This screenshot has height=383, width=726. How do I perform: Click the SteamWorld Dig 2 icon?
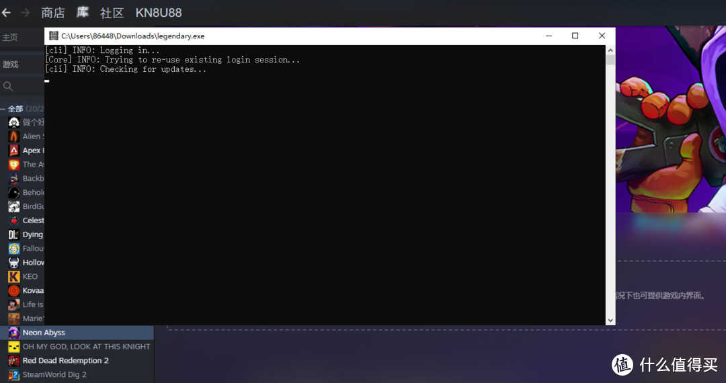tap(14, 375)
